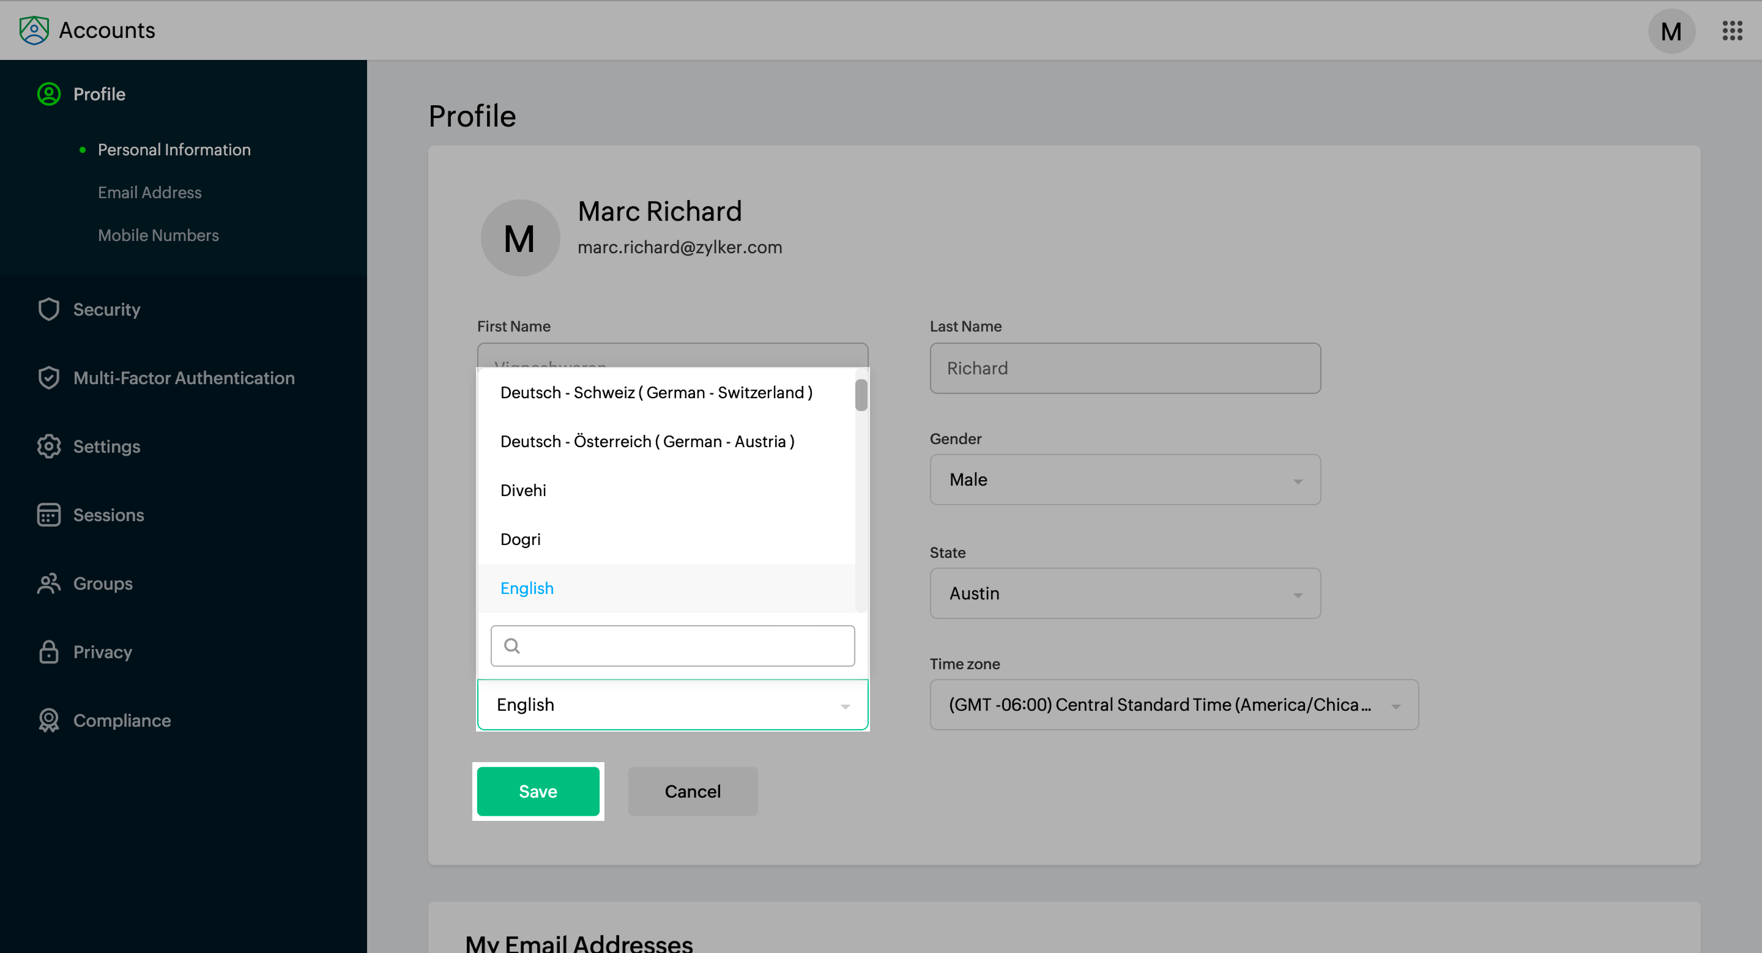Click the Security shield icon in sidebar
The width and height of the screenshot is (1762, 953).
(x=48, y=310)
